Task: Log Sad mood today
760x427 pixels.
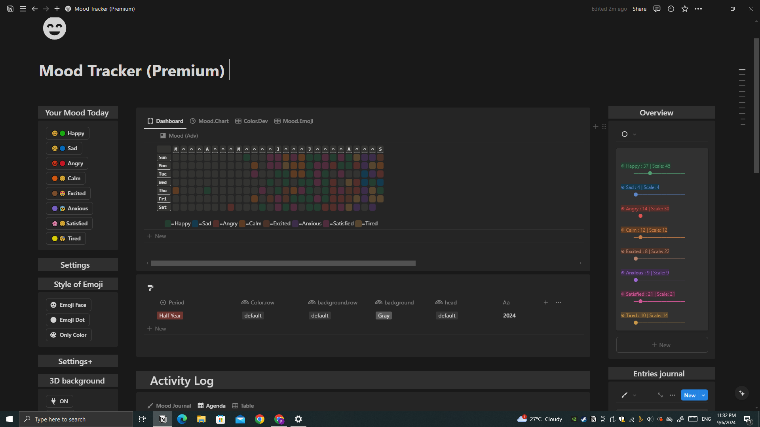Action: (64, 148)
